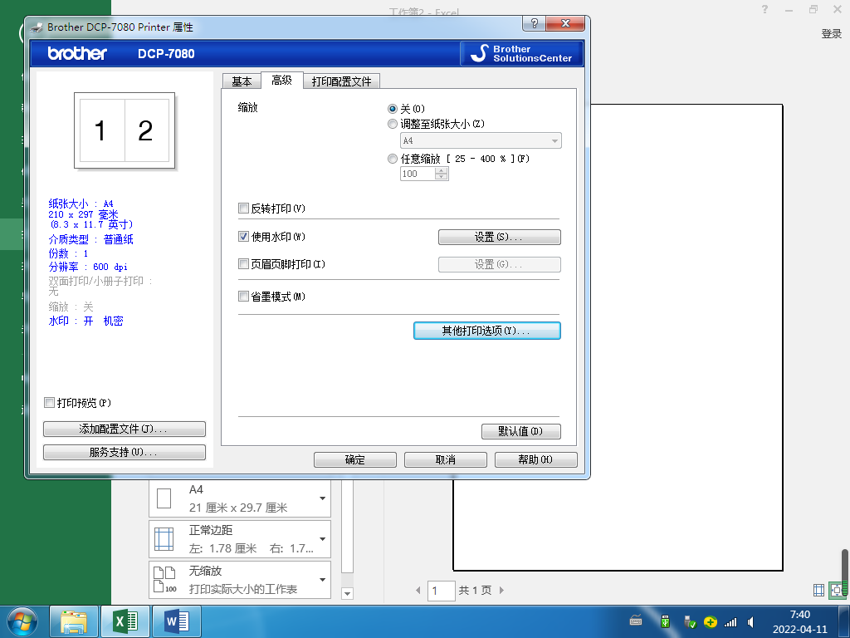Image resolution: width=850 pixels, height=638 pixels.
Task: Click the 默认值 button
Action: coord(521,431)
